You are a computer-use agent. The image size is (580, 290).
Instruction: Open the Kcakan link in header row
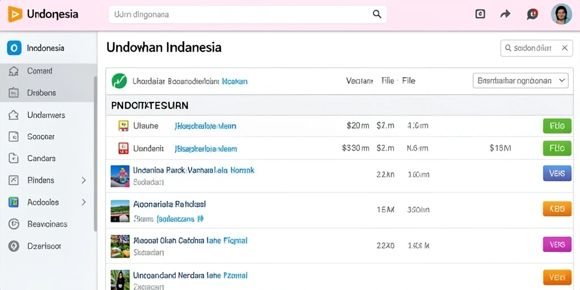234,81
